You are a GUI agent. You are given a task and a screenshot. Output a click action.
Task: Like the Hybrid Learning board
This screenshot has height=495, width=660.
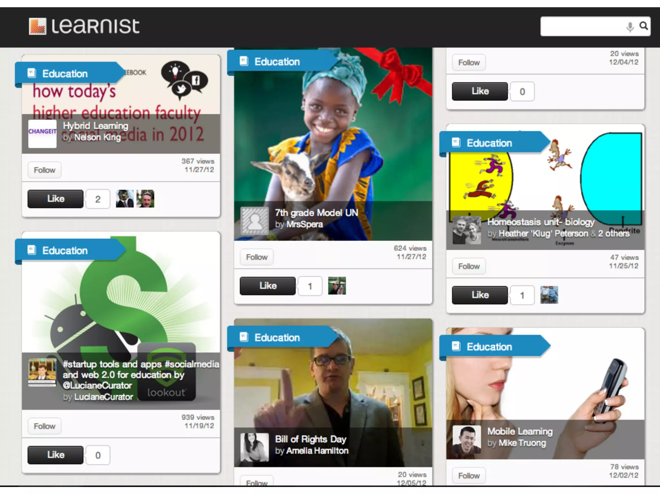pyautogui.click(x=55, y=199)
